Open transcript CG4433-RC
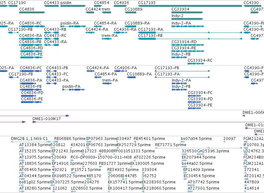The width and height of the screenshot is (264, 193). click(51, 39)
